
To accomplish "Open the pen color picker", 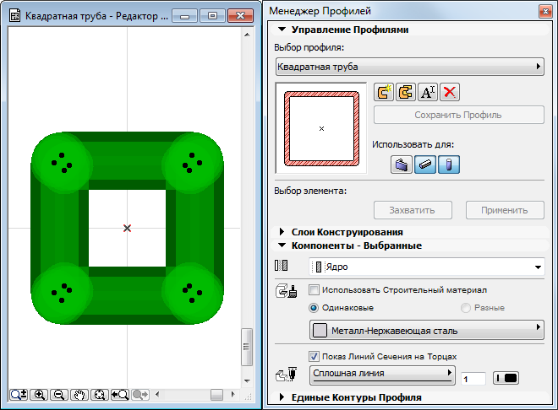I will 506,379.
